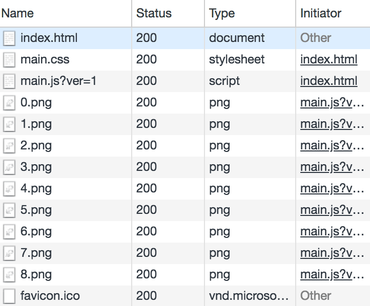The image size is (370, 306).
Task: Open index.html initiator link for main.css
Action: pyautogui.click(x=328, y=59)
